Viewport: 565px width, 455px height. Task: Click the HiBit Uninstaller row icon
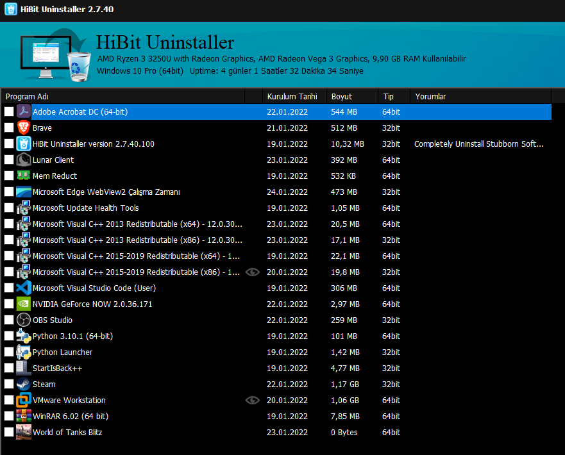click(24, 144)
